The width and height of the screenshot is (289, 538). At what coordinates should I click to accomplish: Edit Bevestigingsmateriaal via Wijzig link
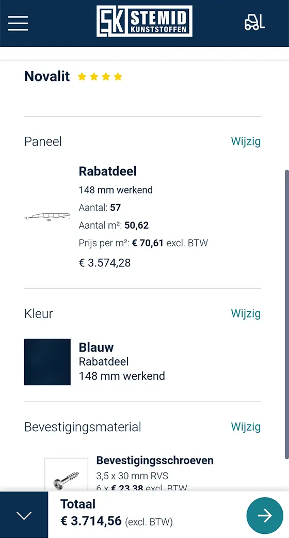tap(246, 427)
